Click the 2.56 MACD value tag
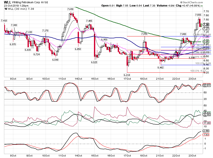This screenshot has width=213, height=158. [206, 131]
